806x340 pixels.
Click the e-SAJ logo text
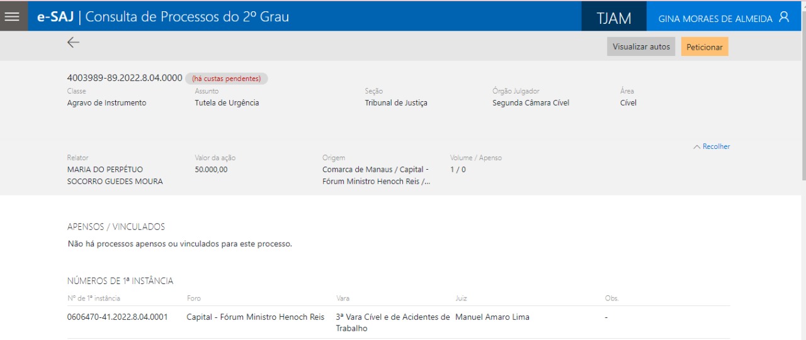55,17
